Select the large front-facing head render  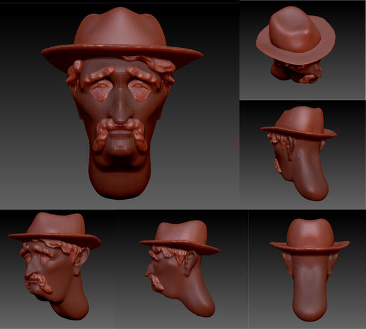(121, 103)
